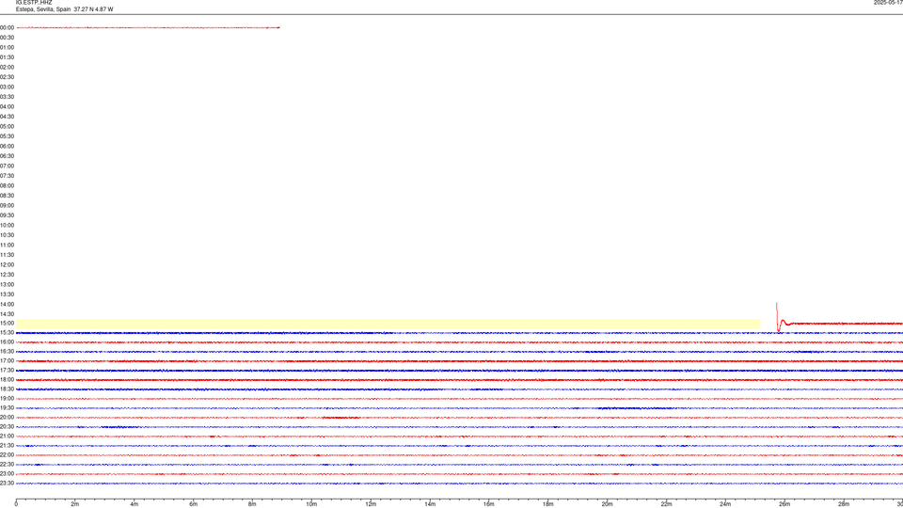Click the 06:00 row label
Image resolution: width=903 pixels, height=508 pixels.
(7, 147)
